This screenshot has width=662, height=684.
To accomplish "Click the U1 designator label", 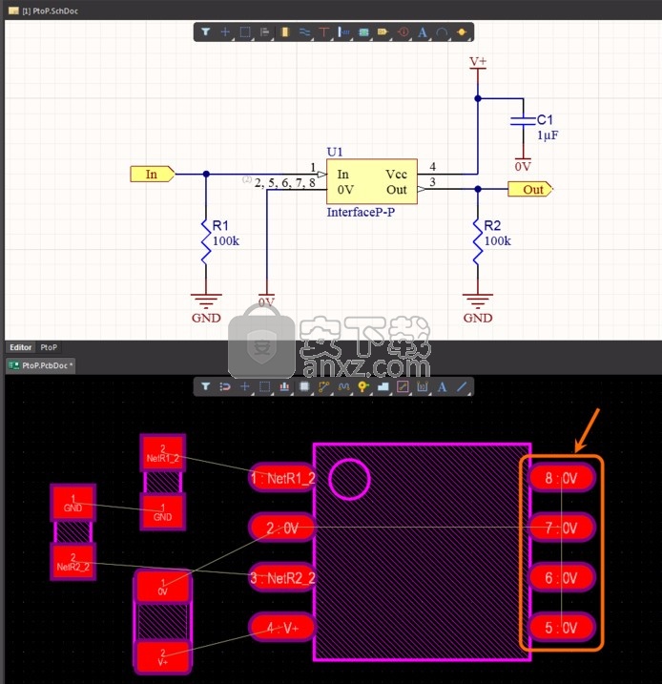I will click(x=335, y=152).
